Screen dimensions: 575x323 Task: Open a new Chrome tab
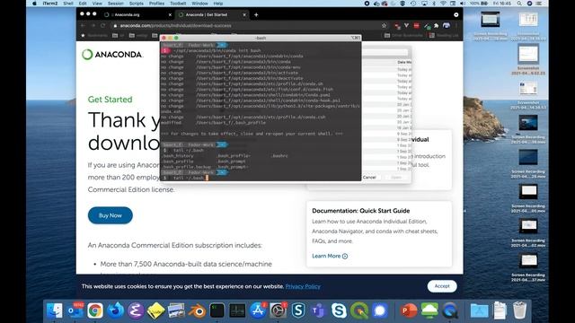point(256,14)
